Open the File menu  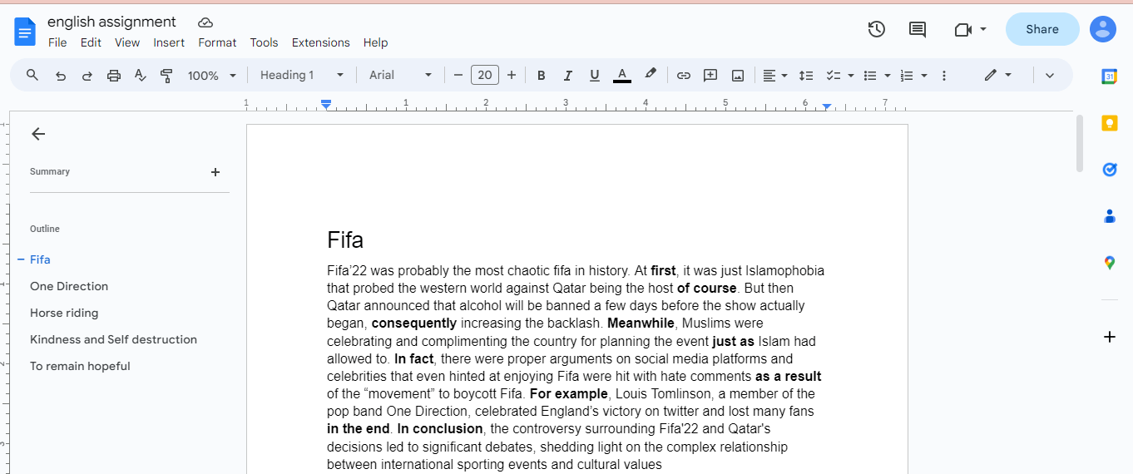click(57, 42)
